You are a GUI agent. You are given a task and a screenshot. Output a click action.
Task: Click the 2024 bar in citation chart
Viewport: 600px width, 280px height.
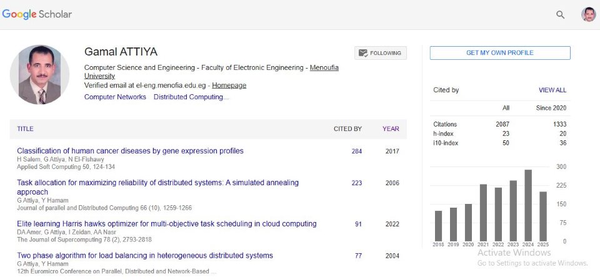(528, 206)
